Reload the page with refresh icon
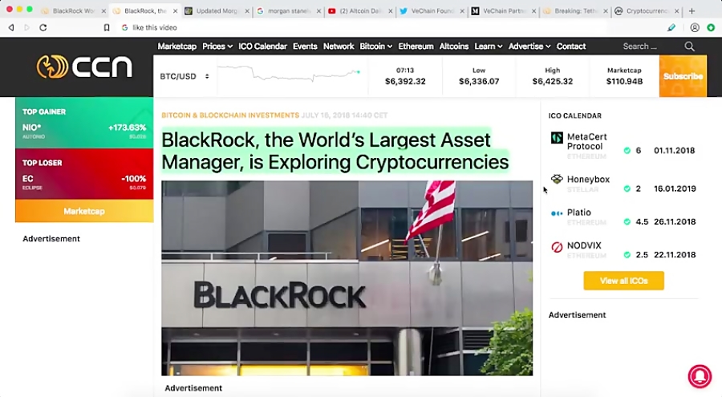 [43, 27]
